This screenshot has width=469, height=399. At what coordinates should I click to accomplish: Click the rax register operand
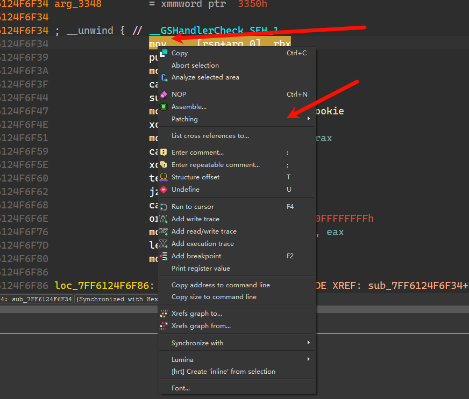point(324,138)
